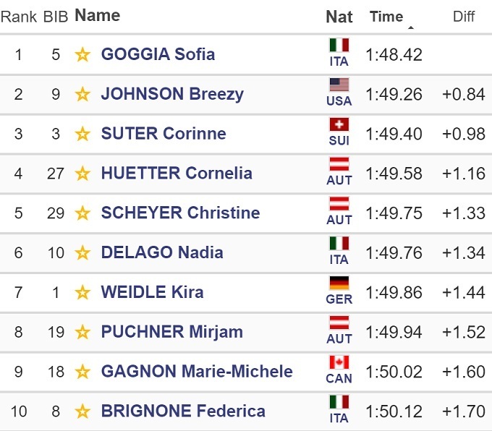Favorite SCHEYER Christine using star
The width and height of the screenshot is (492, 431).
82,213
